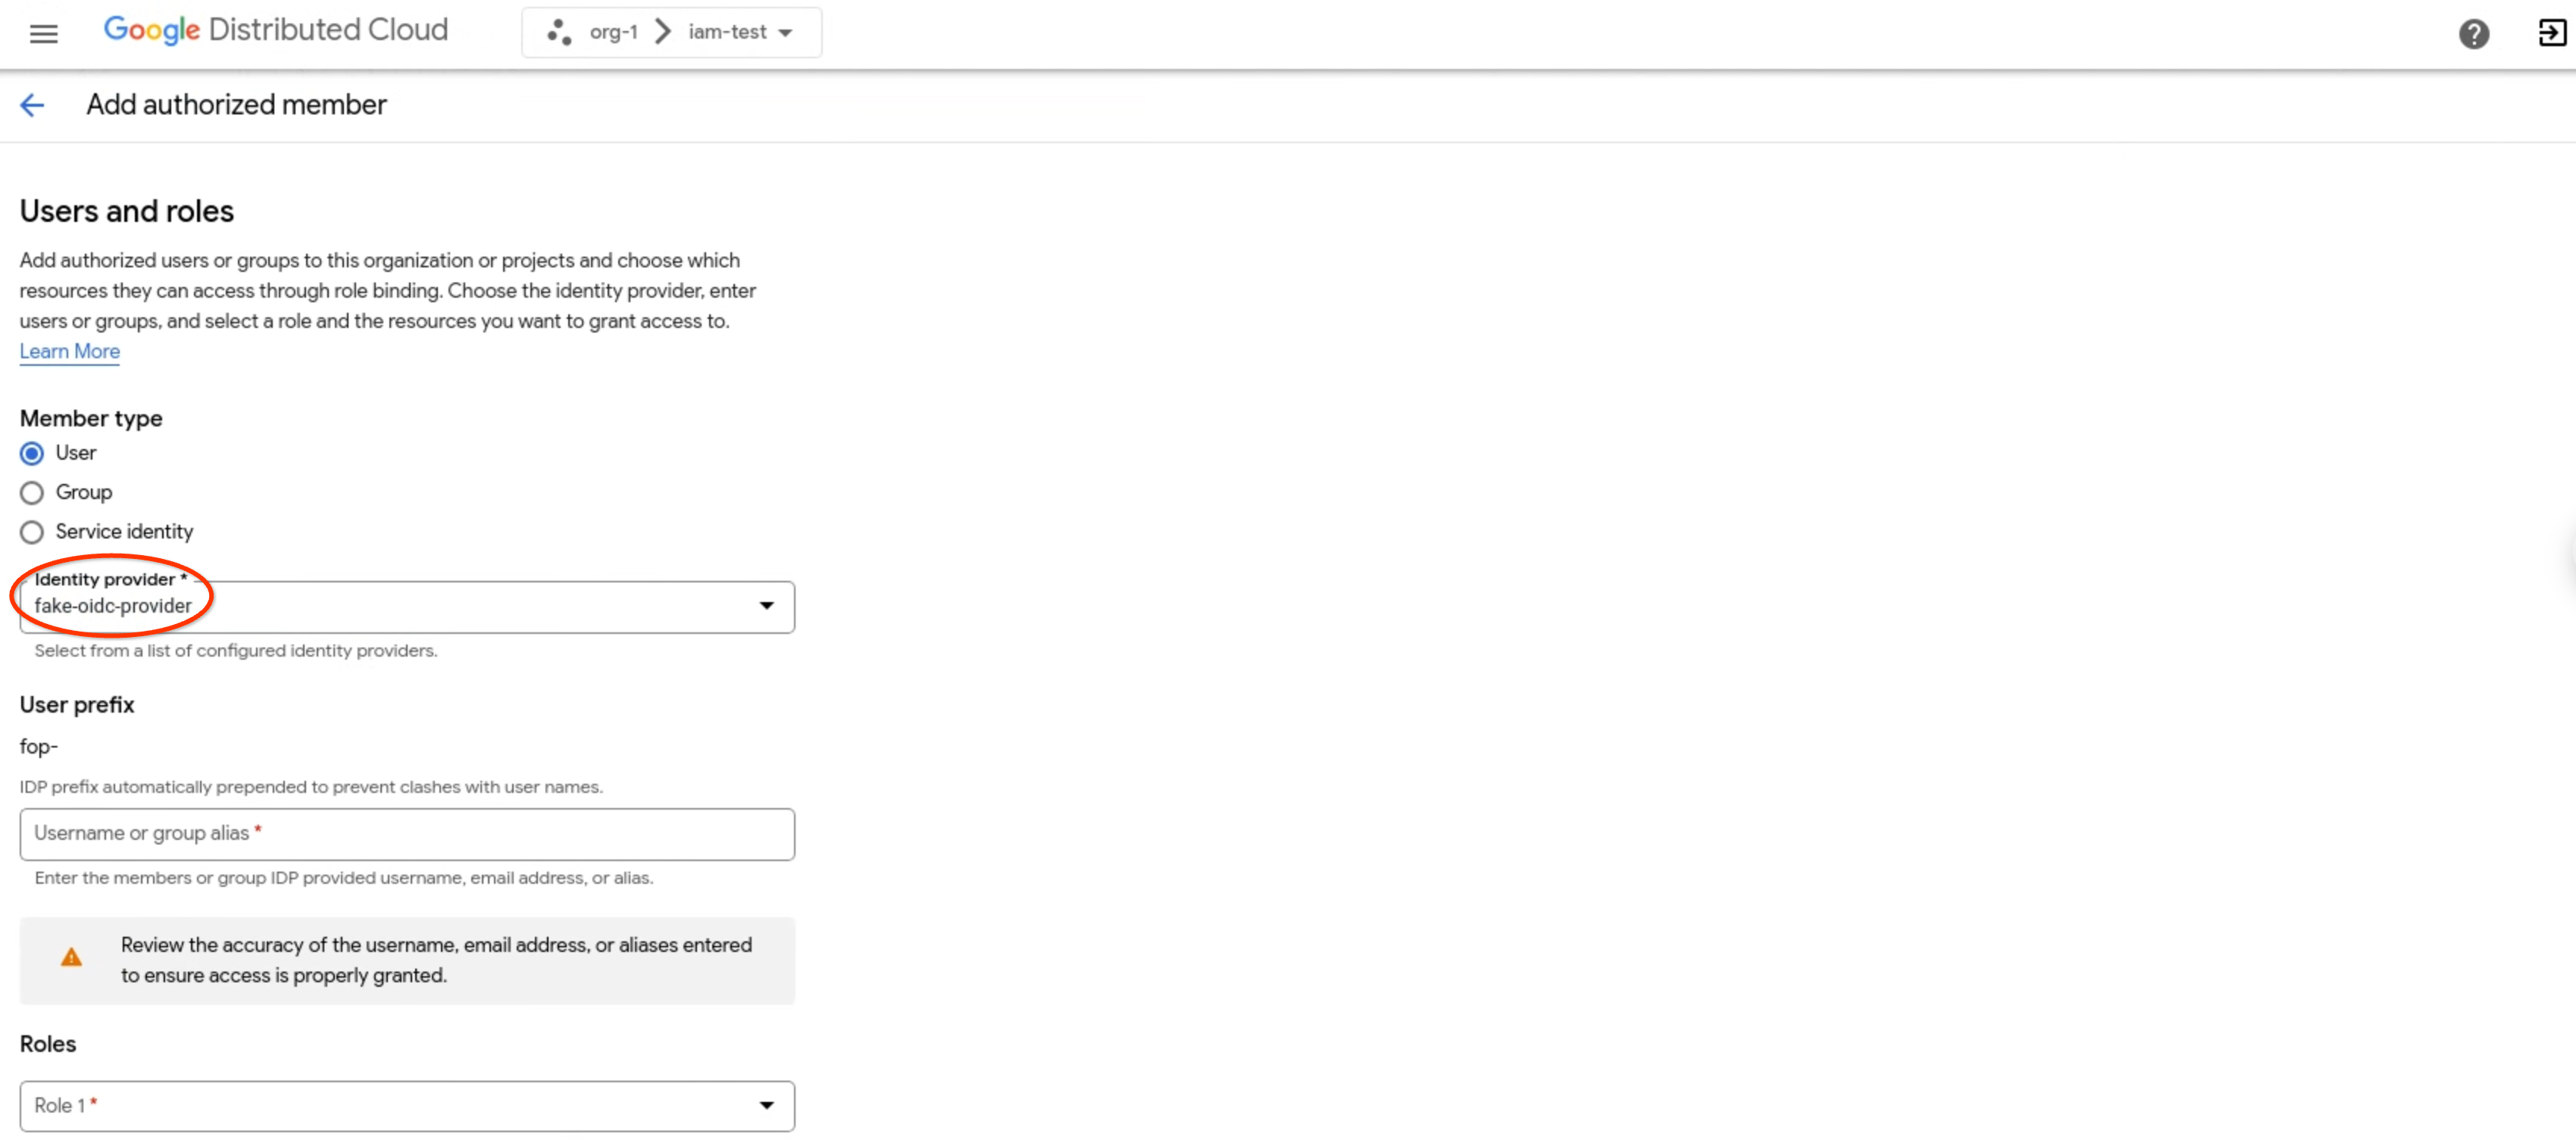Viewport: 2576px width, 1139px height.
Task: Focus the Username or group alias field
Action: pyautogui.click(x=406, y=833)
